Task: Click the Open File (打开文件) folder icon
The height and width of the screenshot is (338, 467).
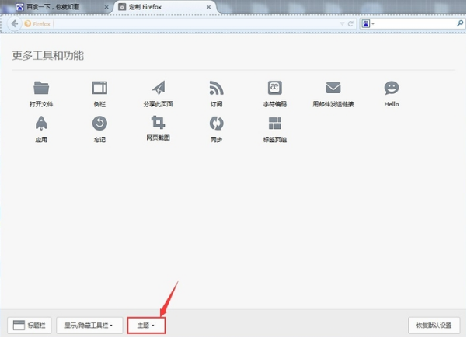Action: pyautogui.click(x=41, y=88)
